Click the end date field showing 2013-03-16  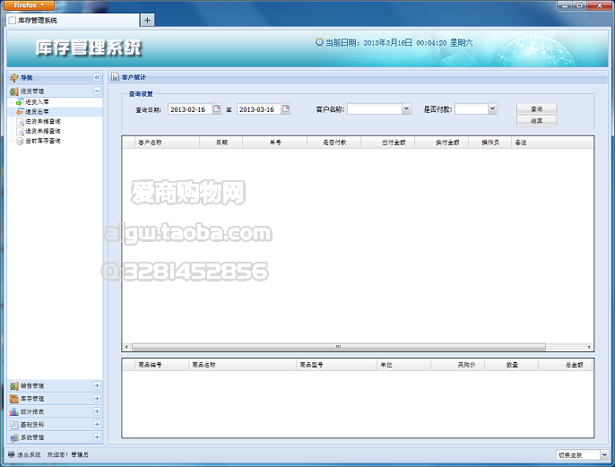tap(259, 109)
